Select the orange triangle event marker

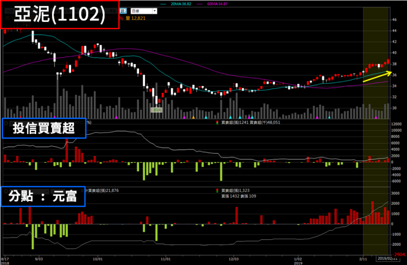click(193, 118)
